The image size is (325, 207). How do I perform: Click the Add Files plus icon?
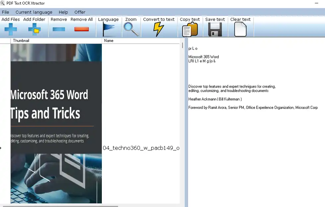click(x=11, y=30)
